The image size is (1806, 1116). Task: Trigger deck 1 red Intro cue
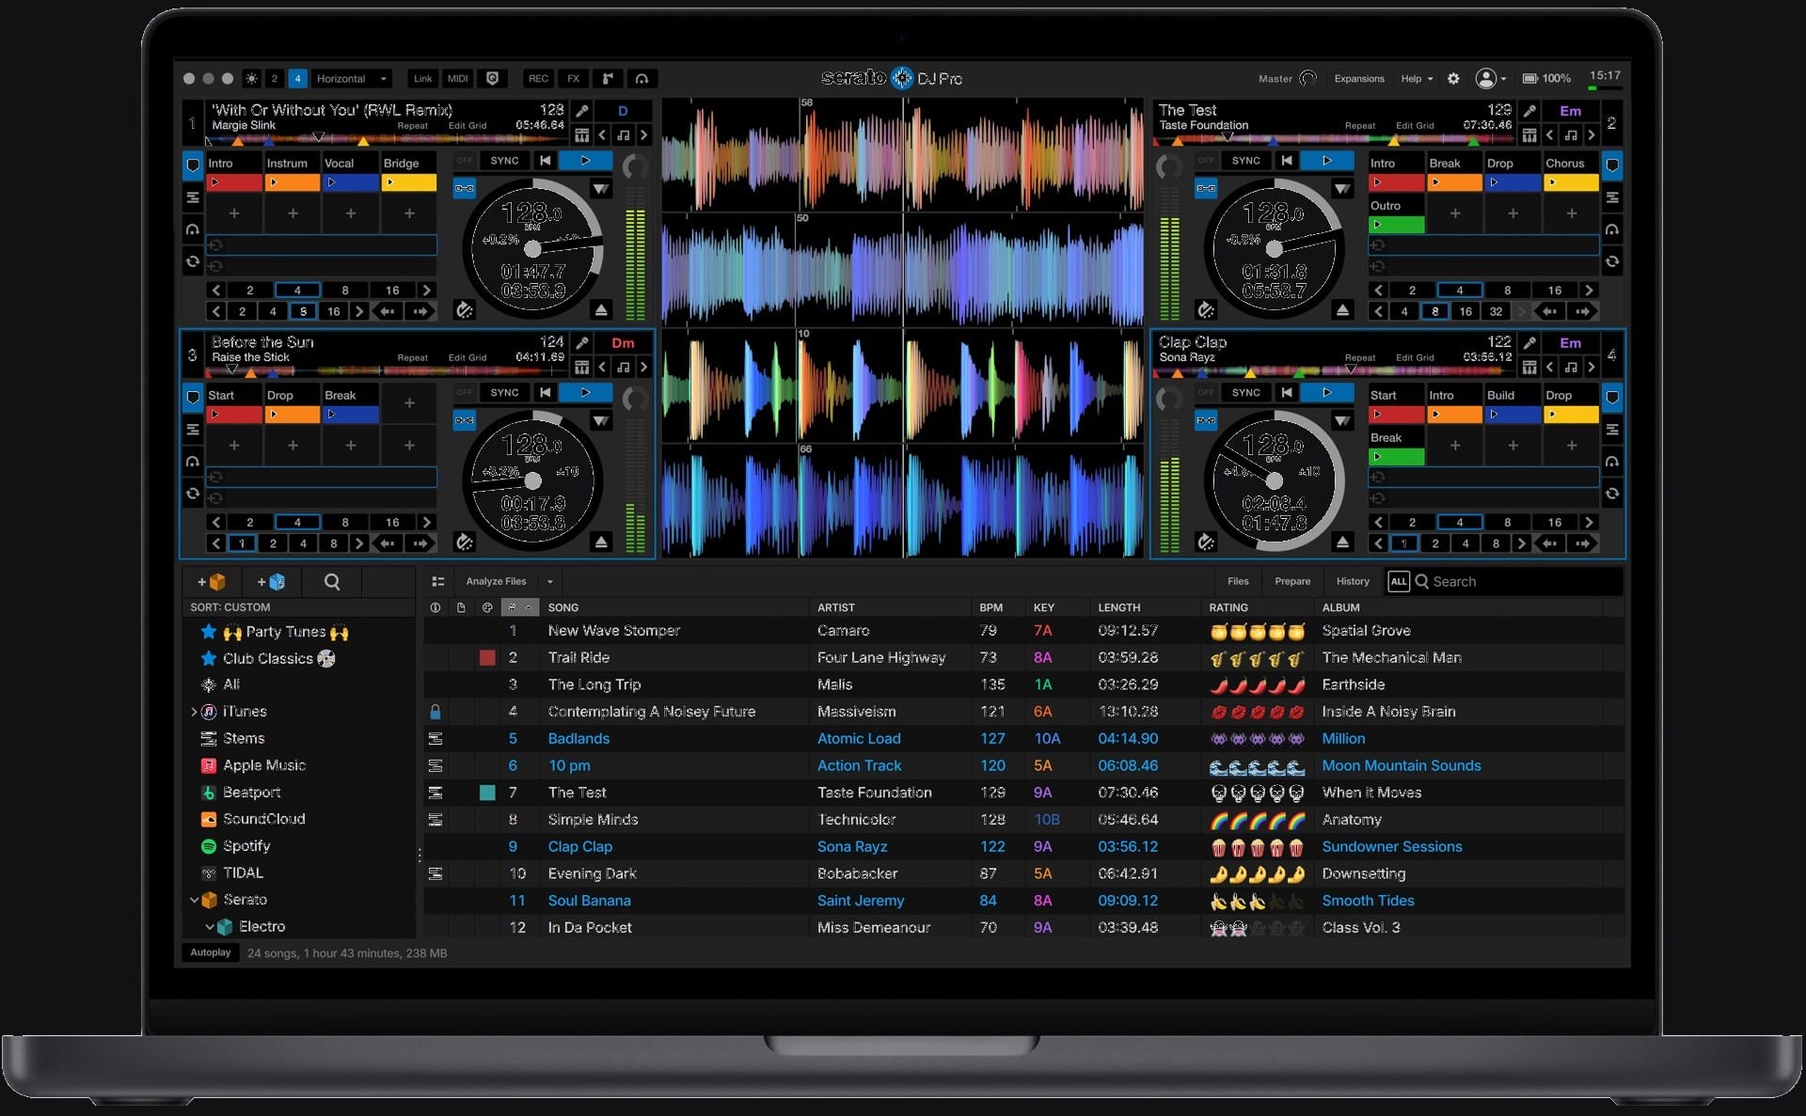pyautogui.click(x=234, y=182)
